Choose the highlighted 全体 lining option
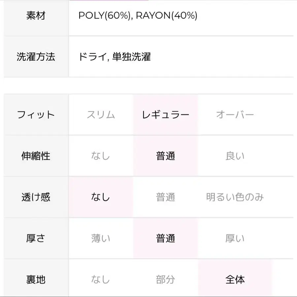This screenshot has width=297, height=297. 235,280
